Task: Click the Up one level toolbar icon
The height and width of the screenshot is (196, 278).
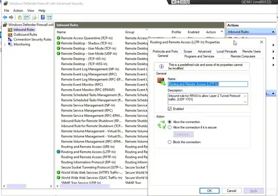Action: [x=20, y=17]
